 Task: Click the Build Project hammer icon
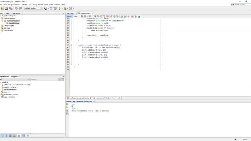pos(51,9)
